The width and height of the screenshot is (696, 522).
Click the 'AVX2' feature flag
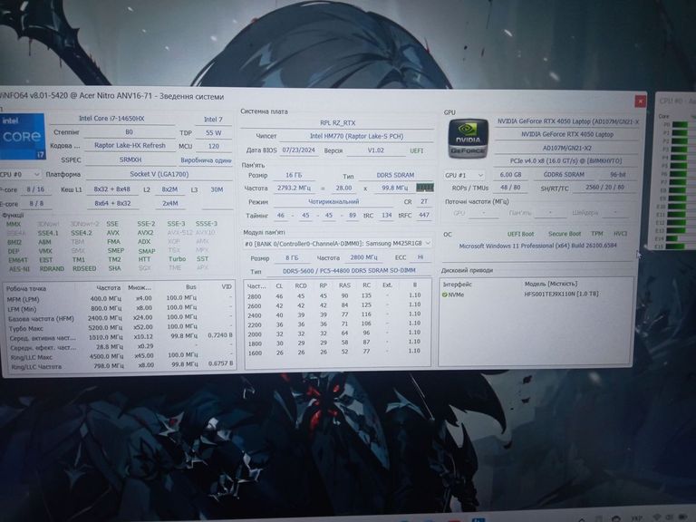pyautogui.click(x=145, y=233)
